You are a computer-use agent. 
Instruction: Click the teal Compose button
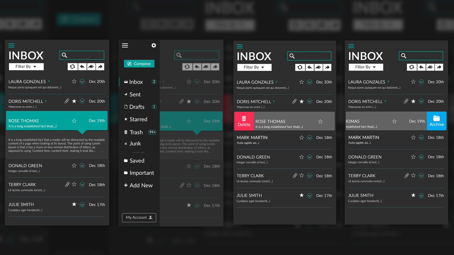139,64
